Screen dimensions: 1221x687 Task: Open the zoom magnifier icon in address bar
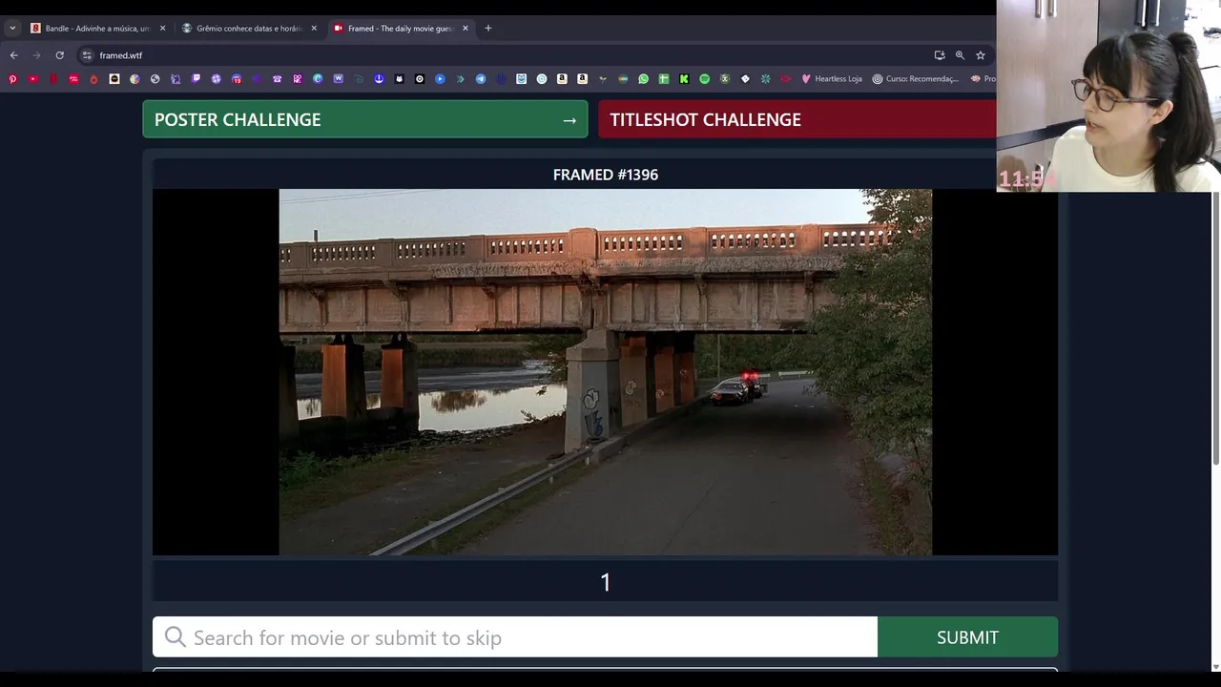[960, 55]
